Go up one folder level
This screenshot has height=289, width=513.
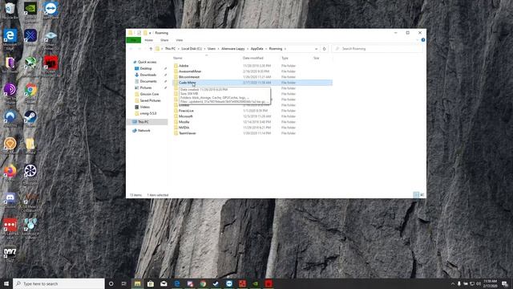pyautogui.click(x=151, y=49)
